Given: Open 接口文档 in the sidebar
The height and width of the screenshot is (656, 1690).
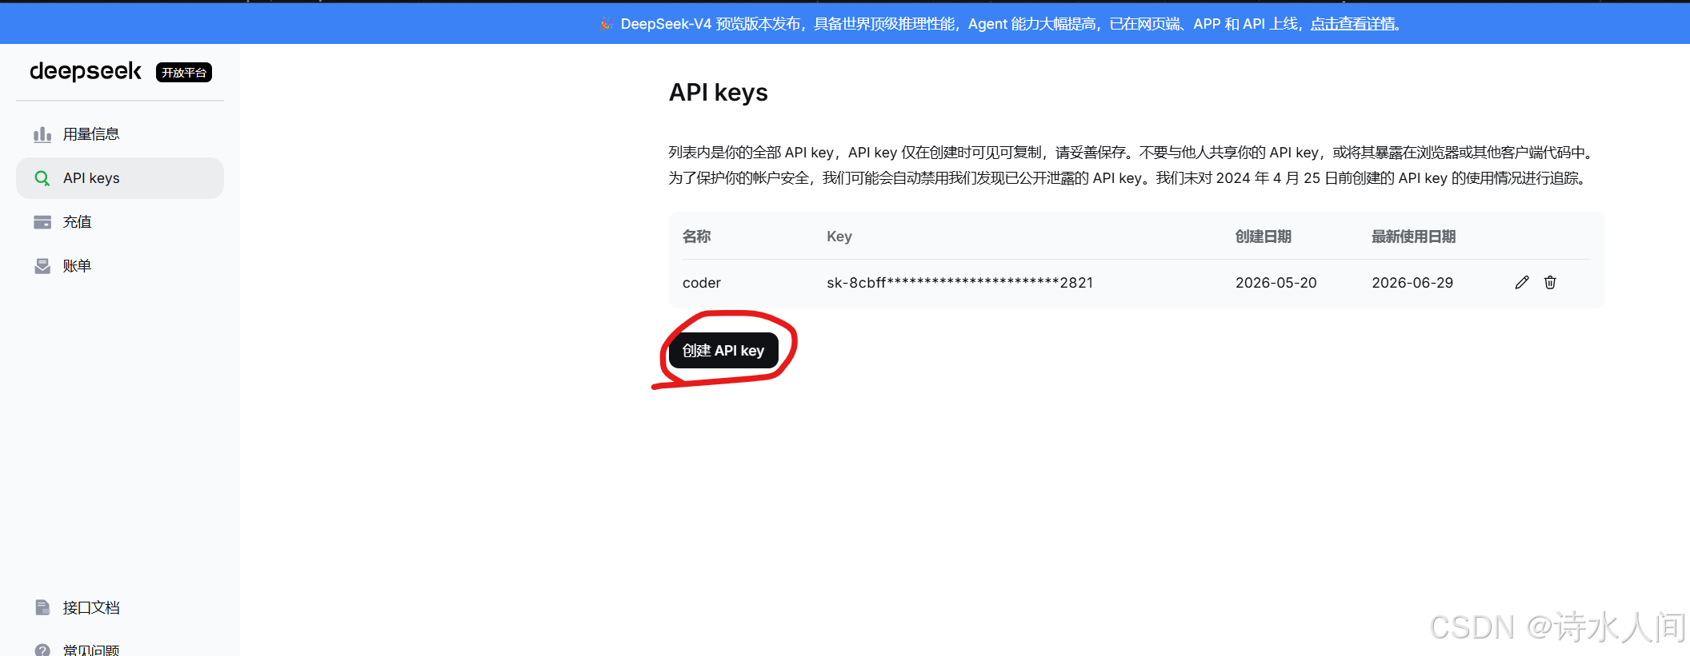Looking at the screenshot, I should pyautogui.click(x=120, y=608).
